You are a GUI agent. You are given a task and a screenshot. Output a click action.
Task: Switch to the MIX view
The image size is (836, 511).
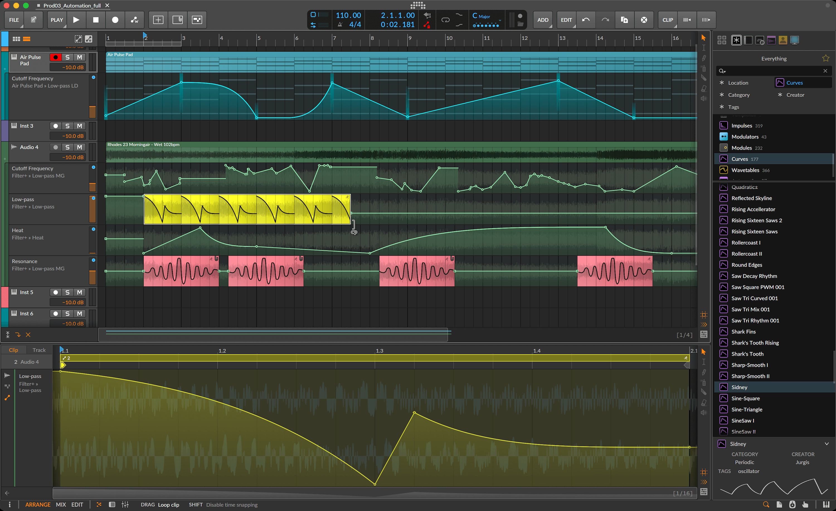(60, 505)
